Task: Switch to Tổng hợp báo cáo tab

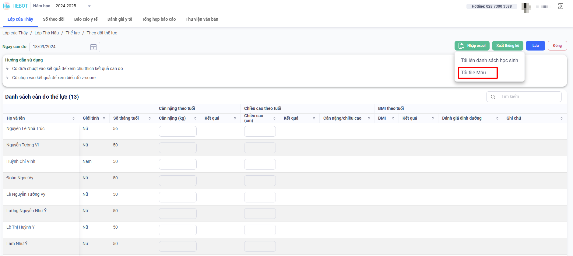Action: pos(159,19)
